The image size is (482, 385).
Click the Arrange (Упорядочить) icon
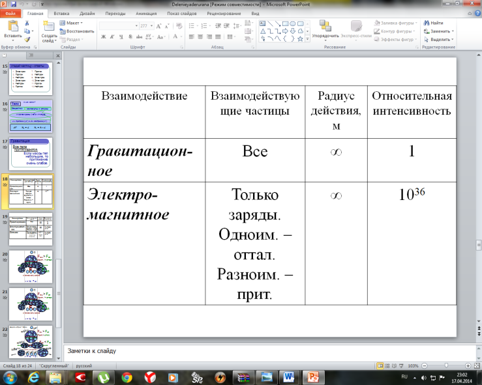point(325,26)
